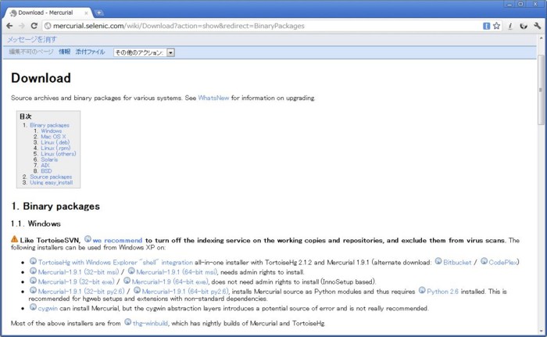Open TortoiseHg with Windows Explorer shell integration link
547x337 pixels.
tap(115, 262)
